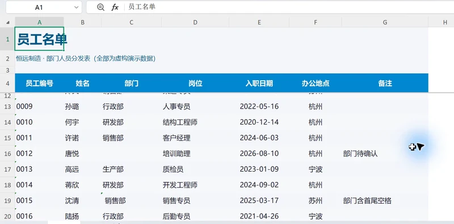Viewport: 454px width, 224px height.
Task: Select column D header
Action: click(195, 22)
